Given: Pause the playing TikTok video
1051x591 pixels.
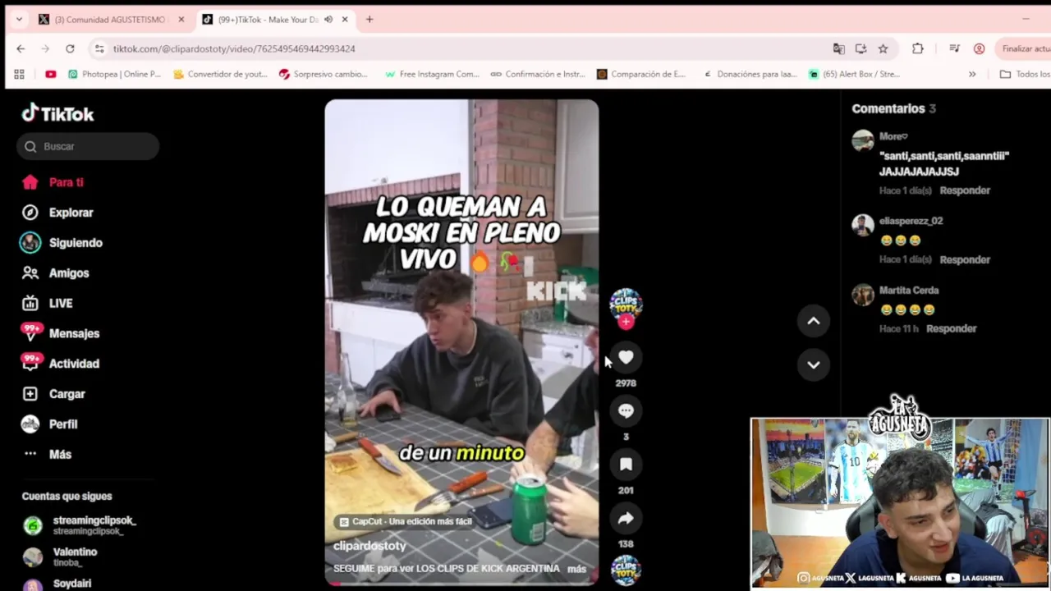Looking at the screenshot, I should point(461,342).
